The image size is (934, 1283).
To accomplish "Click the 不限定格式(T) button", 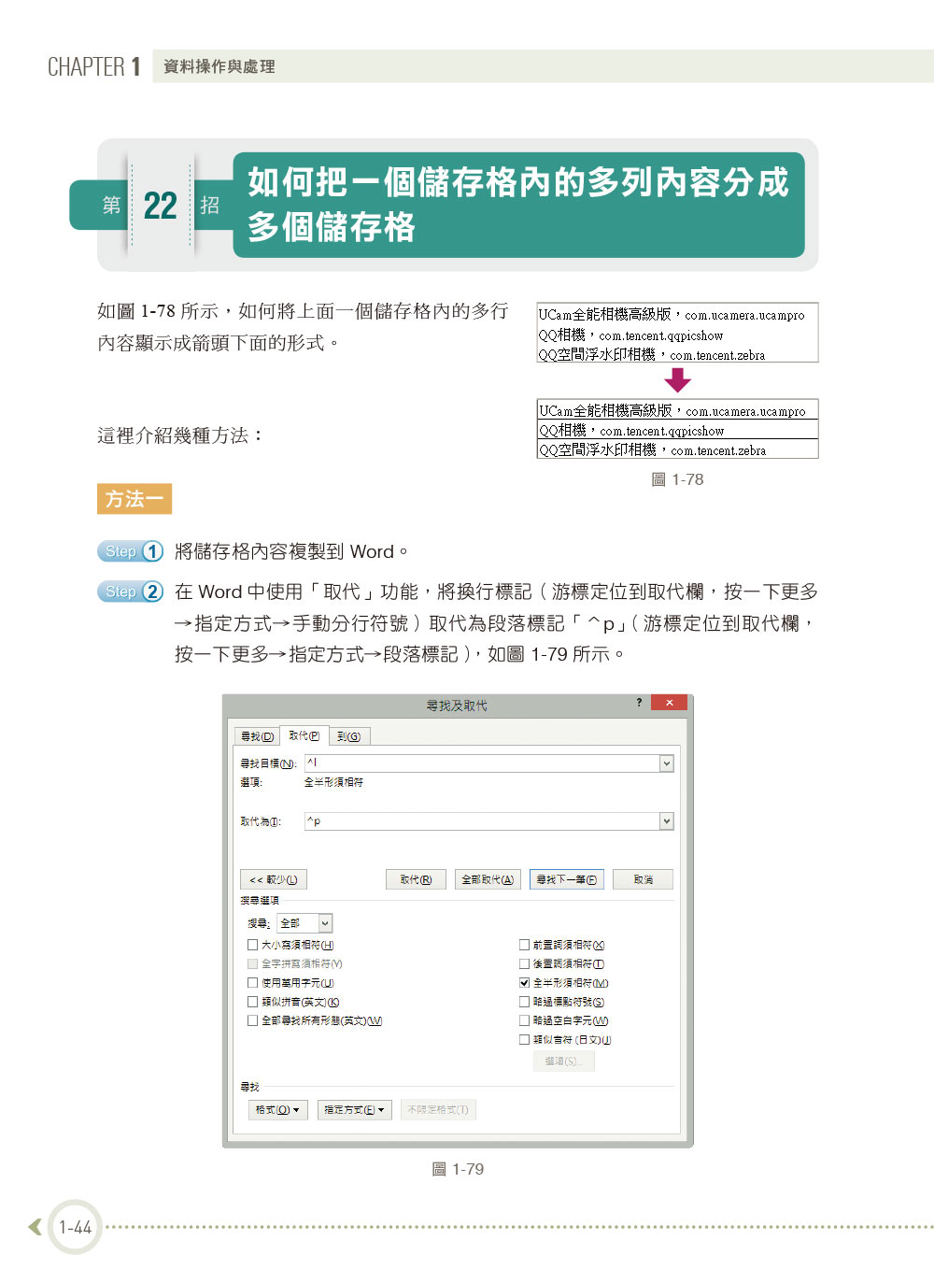I will pyautogui.click(x=438, y=1110).
